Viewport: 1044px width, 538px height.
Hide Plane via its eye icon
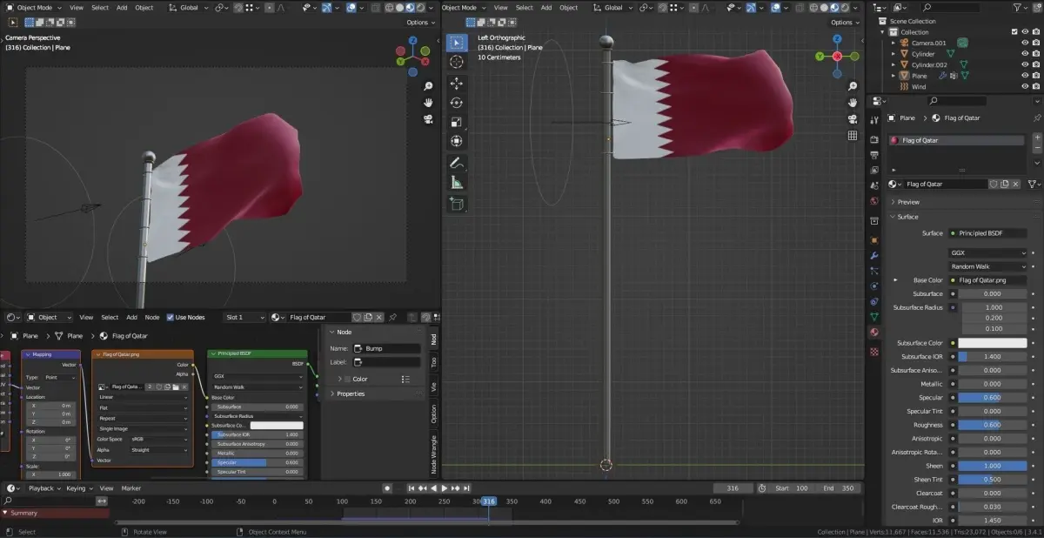(x=1024, y=76)
